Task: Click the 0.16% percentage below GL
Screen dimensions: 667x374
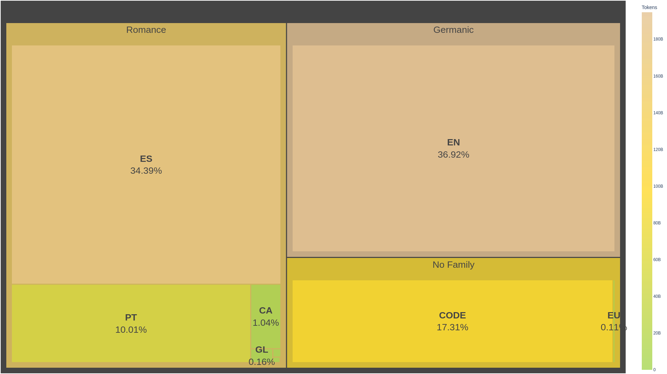Action: [x=262, y=362]
